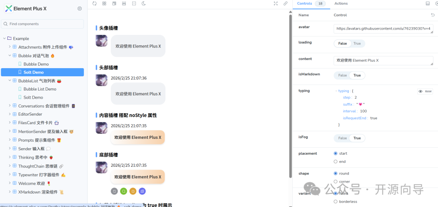Reset controls with the undo arrow icon
This screenshot has width=438, height=207.
point(433,15)
